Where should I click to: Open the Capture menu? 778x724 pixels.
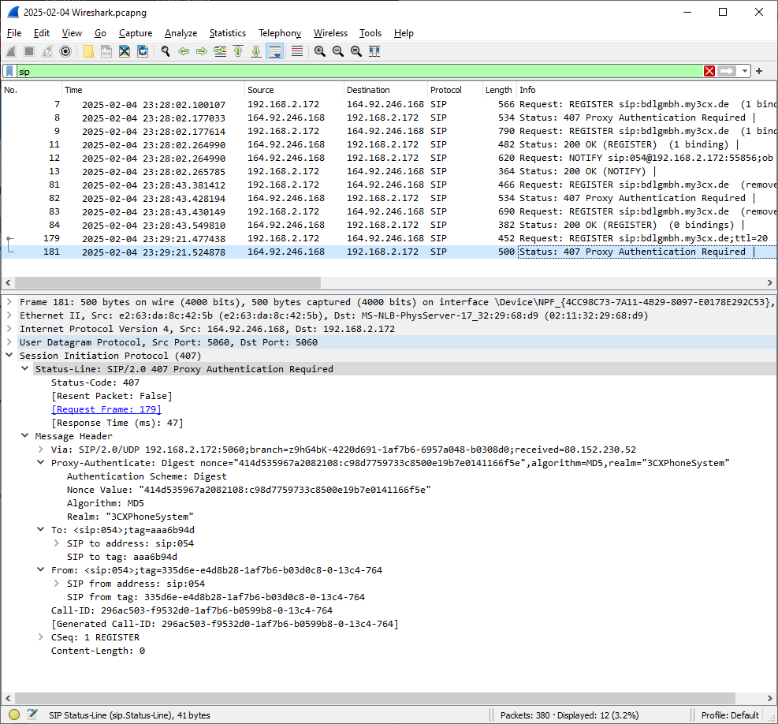click(x=136, y=33)
